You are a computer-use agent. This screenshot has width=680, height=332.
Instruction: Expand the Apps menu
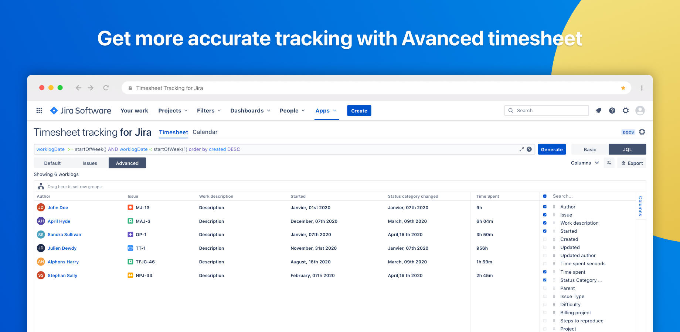[x=323, y=110]
